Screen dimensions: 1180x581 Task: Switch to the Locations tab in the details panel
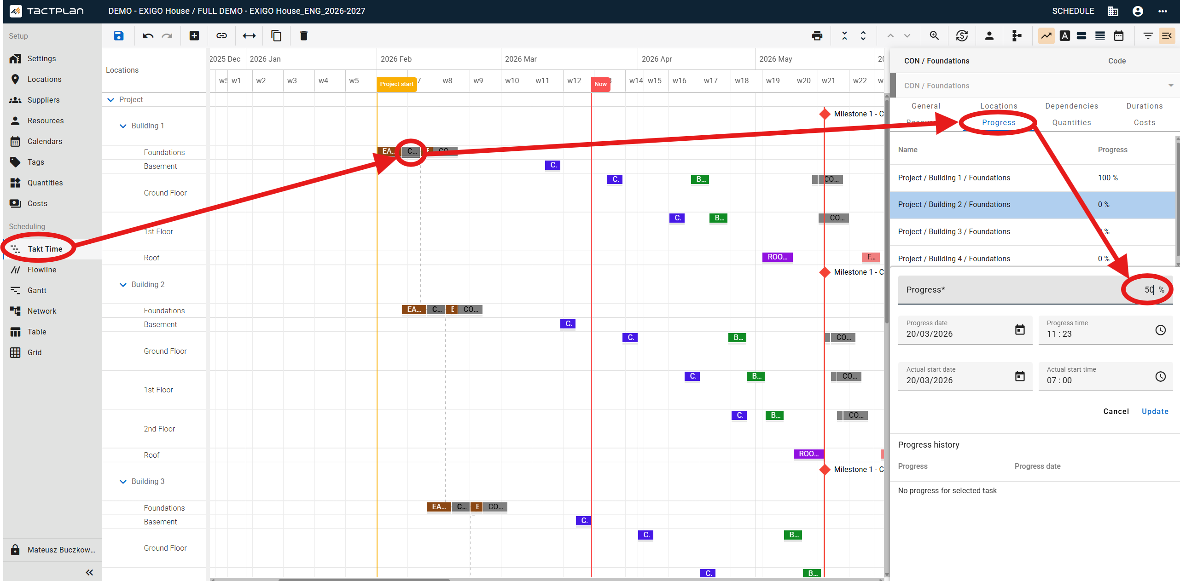pyautogui.click(x=999, y=106)
